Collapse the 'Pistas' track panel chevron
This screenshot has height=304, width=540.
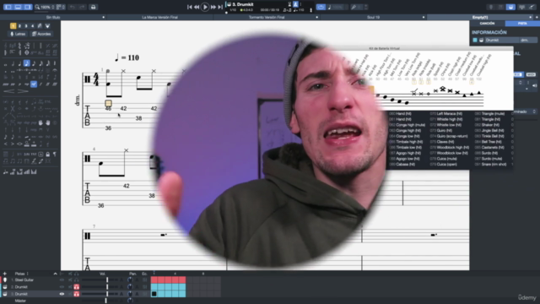point(55,274)
